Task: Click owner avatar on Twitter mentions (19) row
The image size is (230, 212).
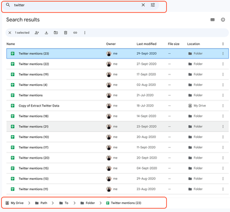Action: point(109,74)
